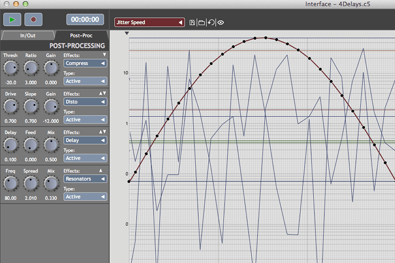Start playback with the green play button
This screenshot has height=263, width=395.
(x=12, y=19)
